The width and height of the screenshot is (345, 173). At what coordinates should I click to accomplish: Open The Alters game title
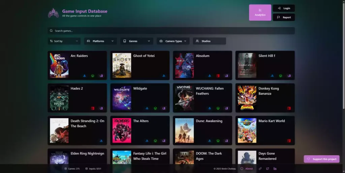click(x=141, y=121)
